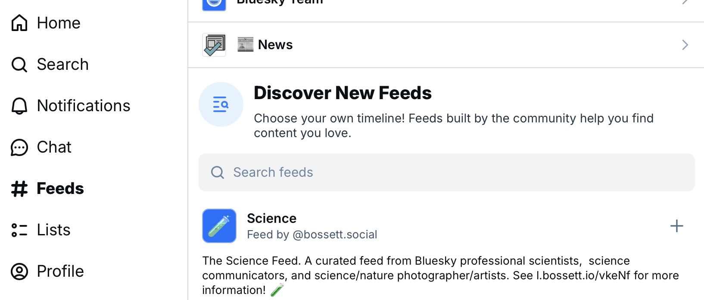Open the News feed chevron arrow
The width and height of the screenshot is (704, 300).
(x=685, y=45)
